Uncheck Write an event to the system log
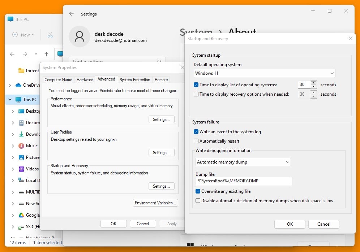Screen dimensions: 360x252 pyautogui.click(x=196, y=132)
